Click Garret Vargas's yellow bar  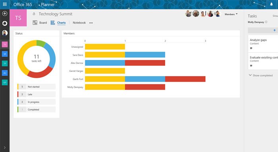tap(105, 71)
